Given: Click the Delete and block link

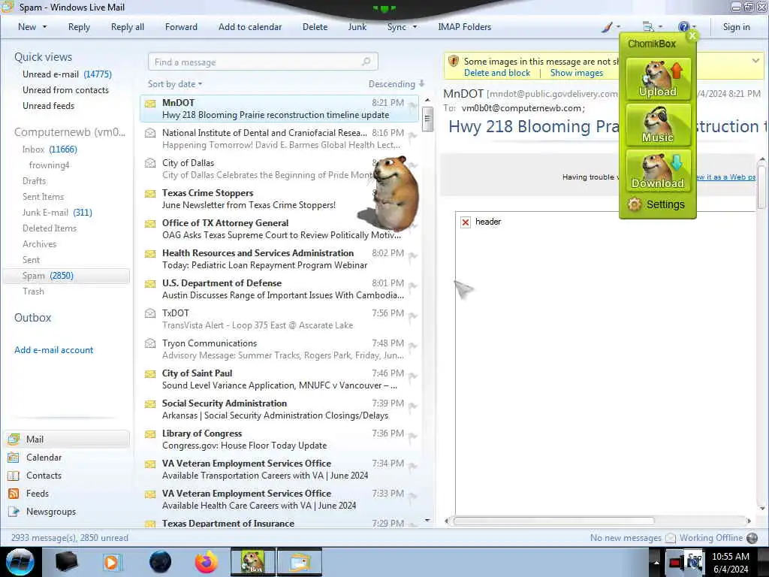Looking at the screenshot, I should tap(497, 73).
